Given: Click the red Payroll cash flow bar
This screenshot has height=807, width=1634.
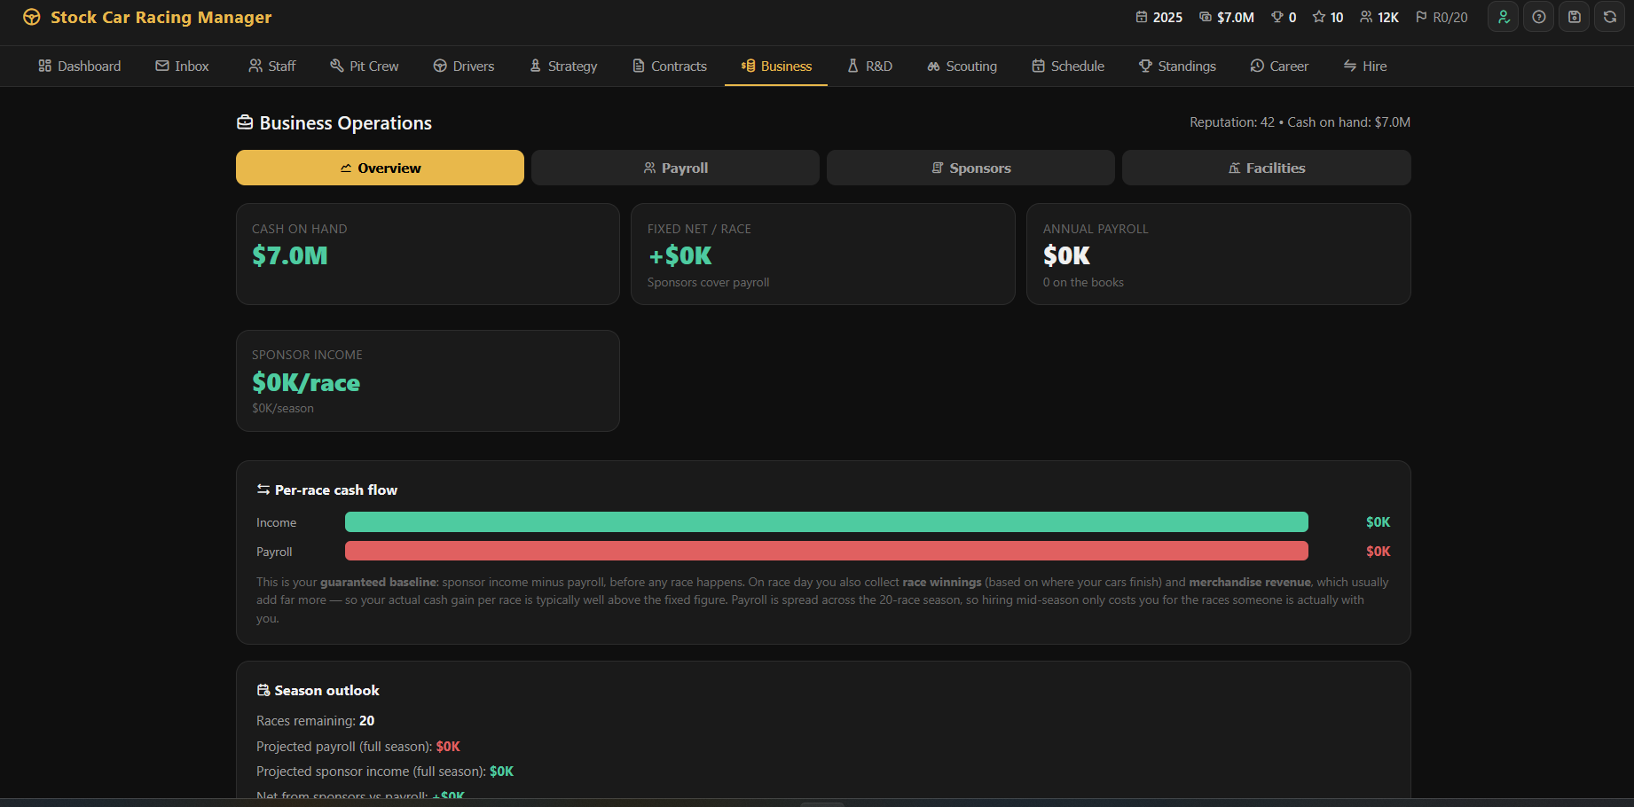Looking at the screenshot, I should coord(827,551).
